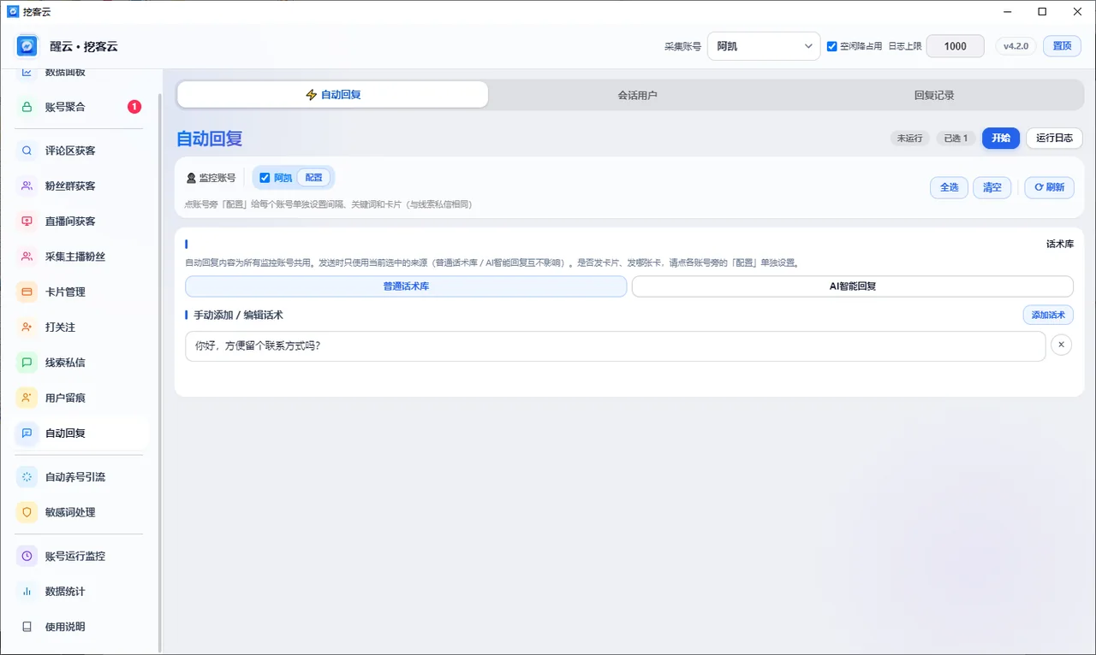Click the 醒云·挖客云 app logo icon
The width and height of the screenshot is (1096, 655).
[27, 46]
